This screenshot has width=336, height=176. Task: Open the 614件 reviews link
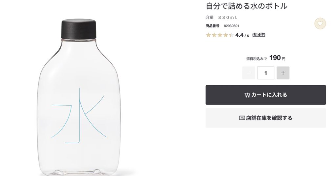click(x=259, y=35)
